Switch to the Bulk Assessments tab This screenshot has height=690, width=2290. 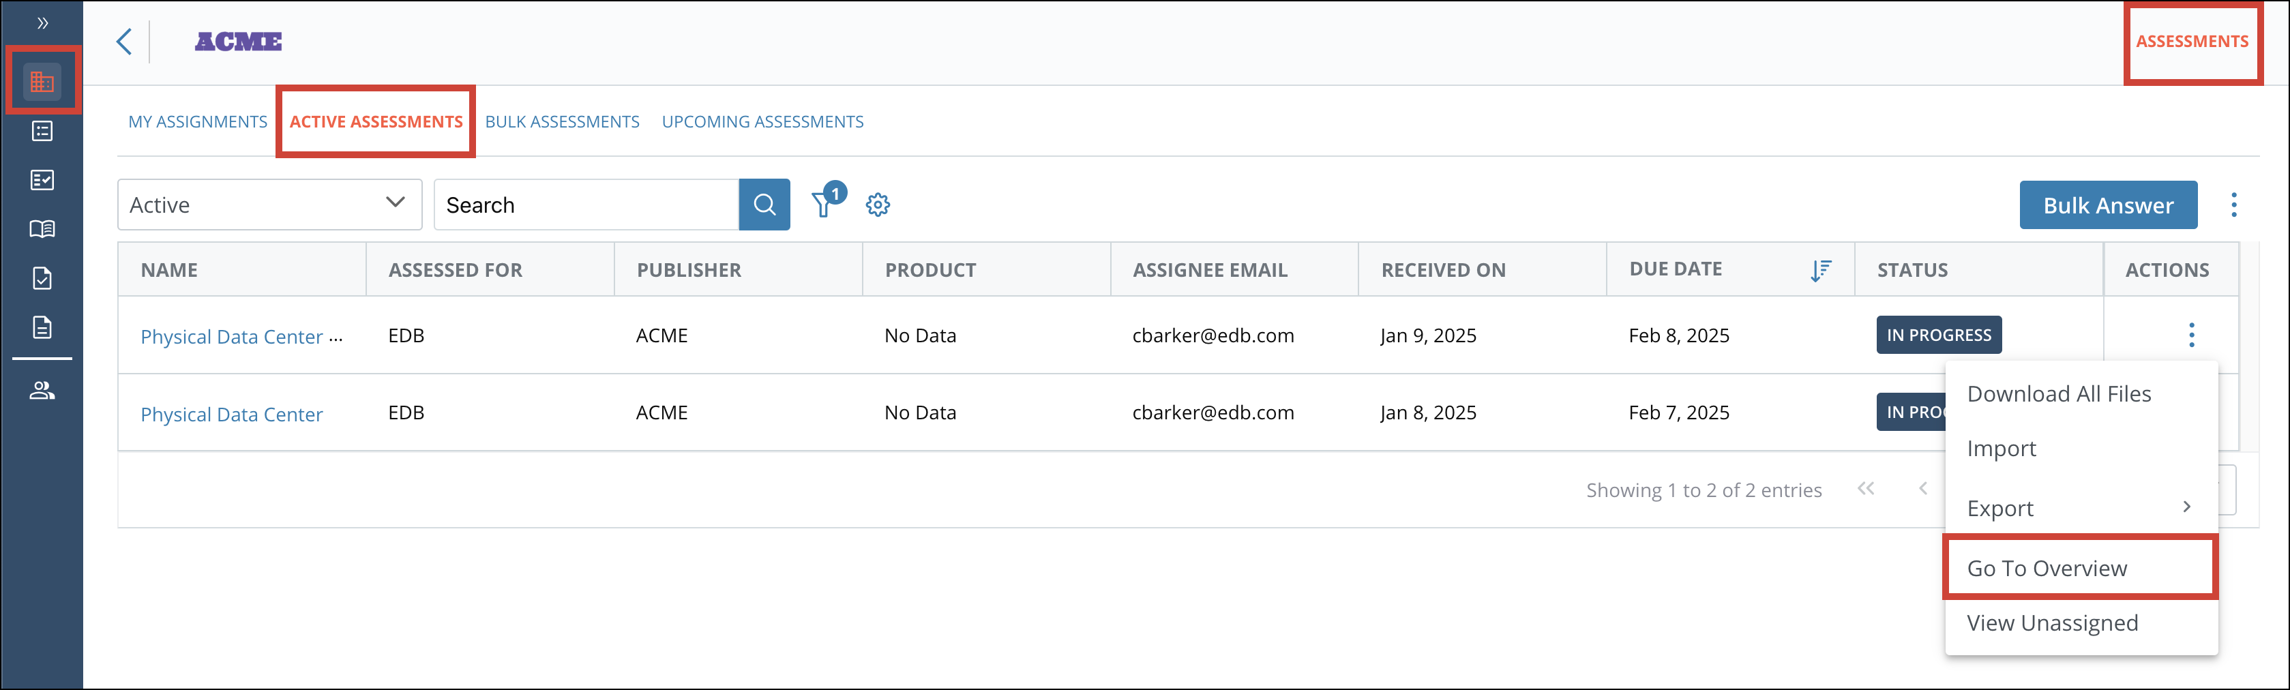point(562,121)
